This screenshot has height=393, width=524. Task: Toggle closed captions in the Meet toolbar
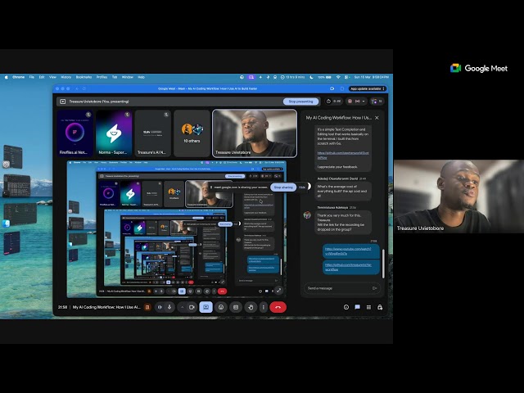pos(236,307)
